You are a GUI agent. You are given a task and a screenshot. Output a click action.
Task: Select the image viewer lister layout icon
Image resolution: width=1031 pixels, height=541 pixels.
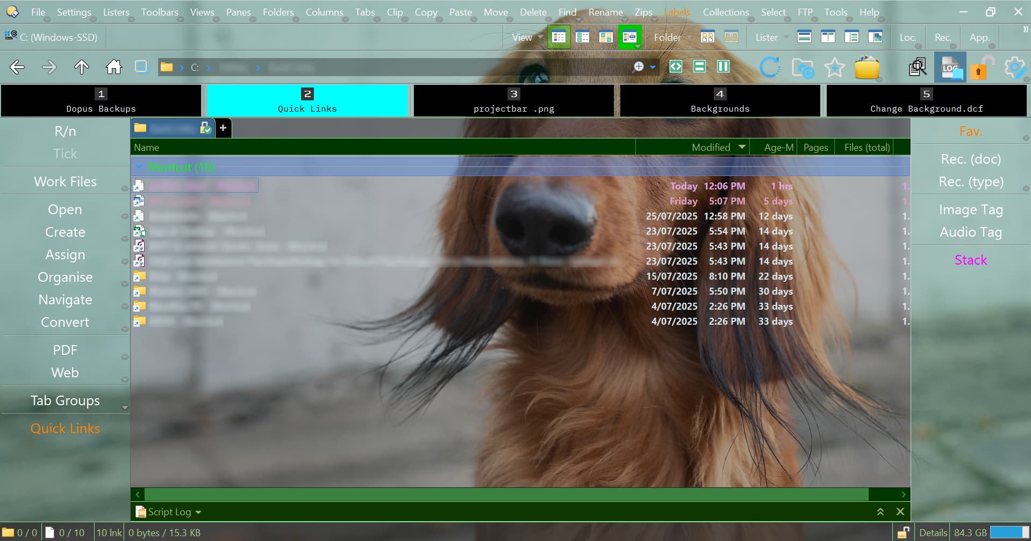pos(875,37)
